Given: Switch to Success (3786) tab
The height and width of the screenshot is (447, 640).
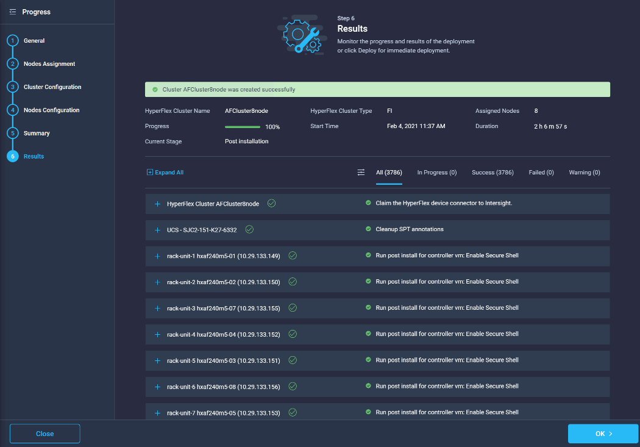Looking at the screenshot, I should coord(492,172).
